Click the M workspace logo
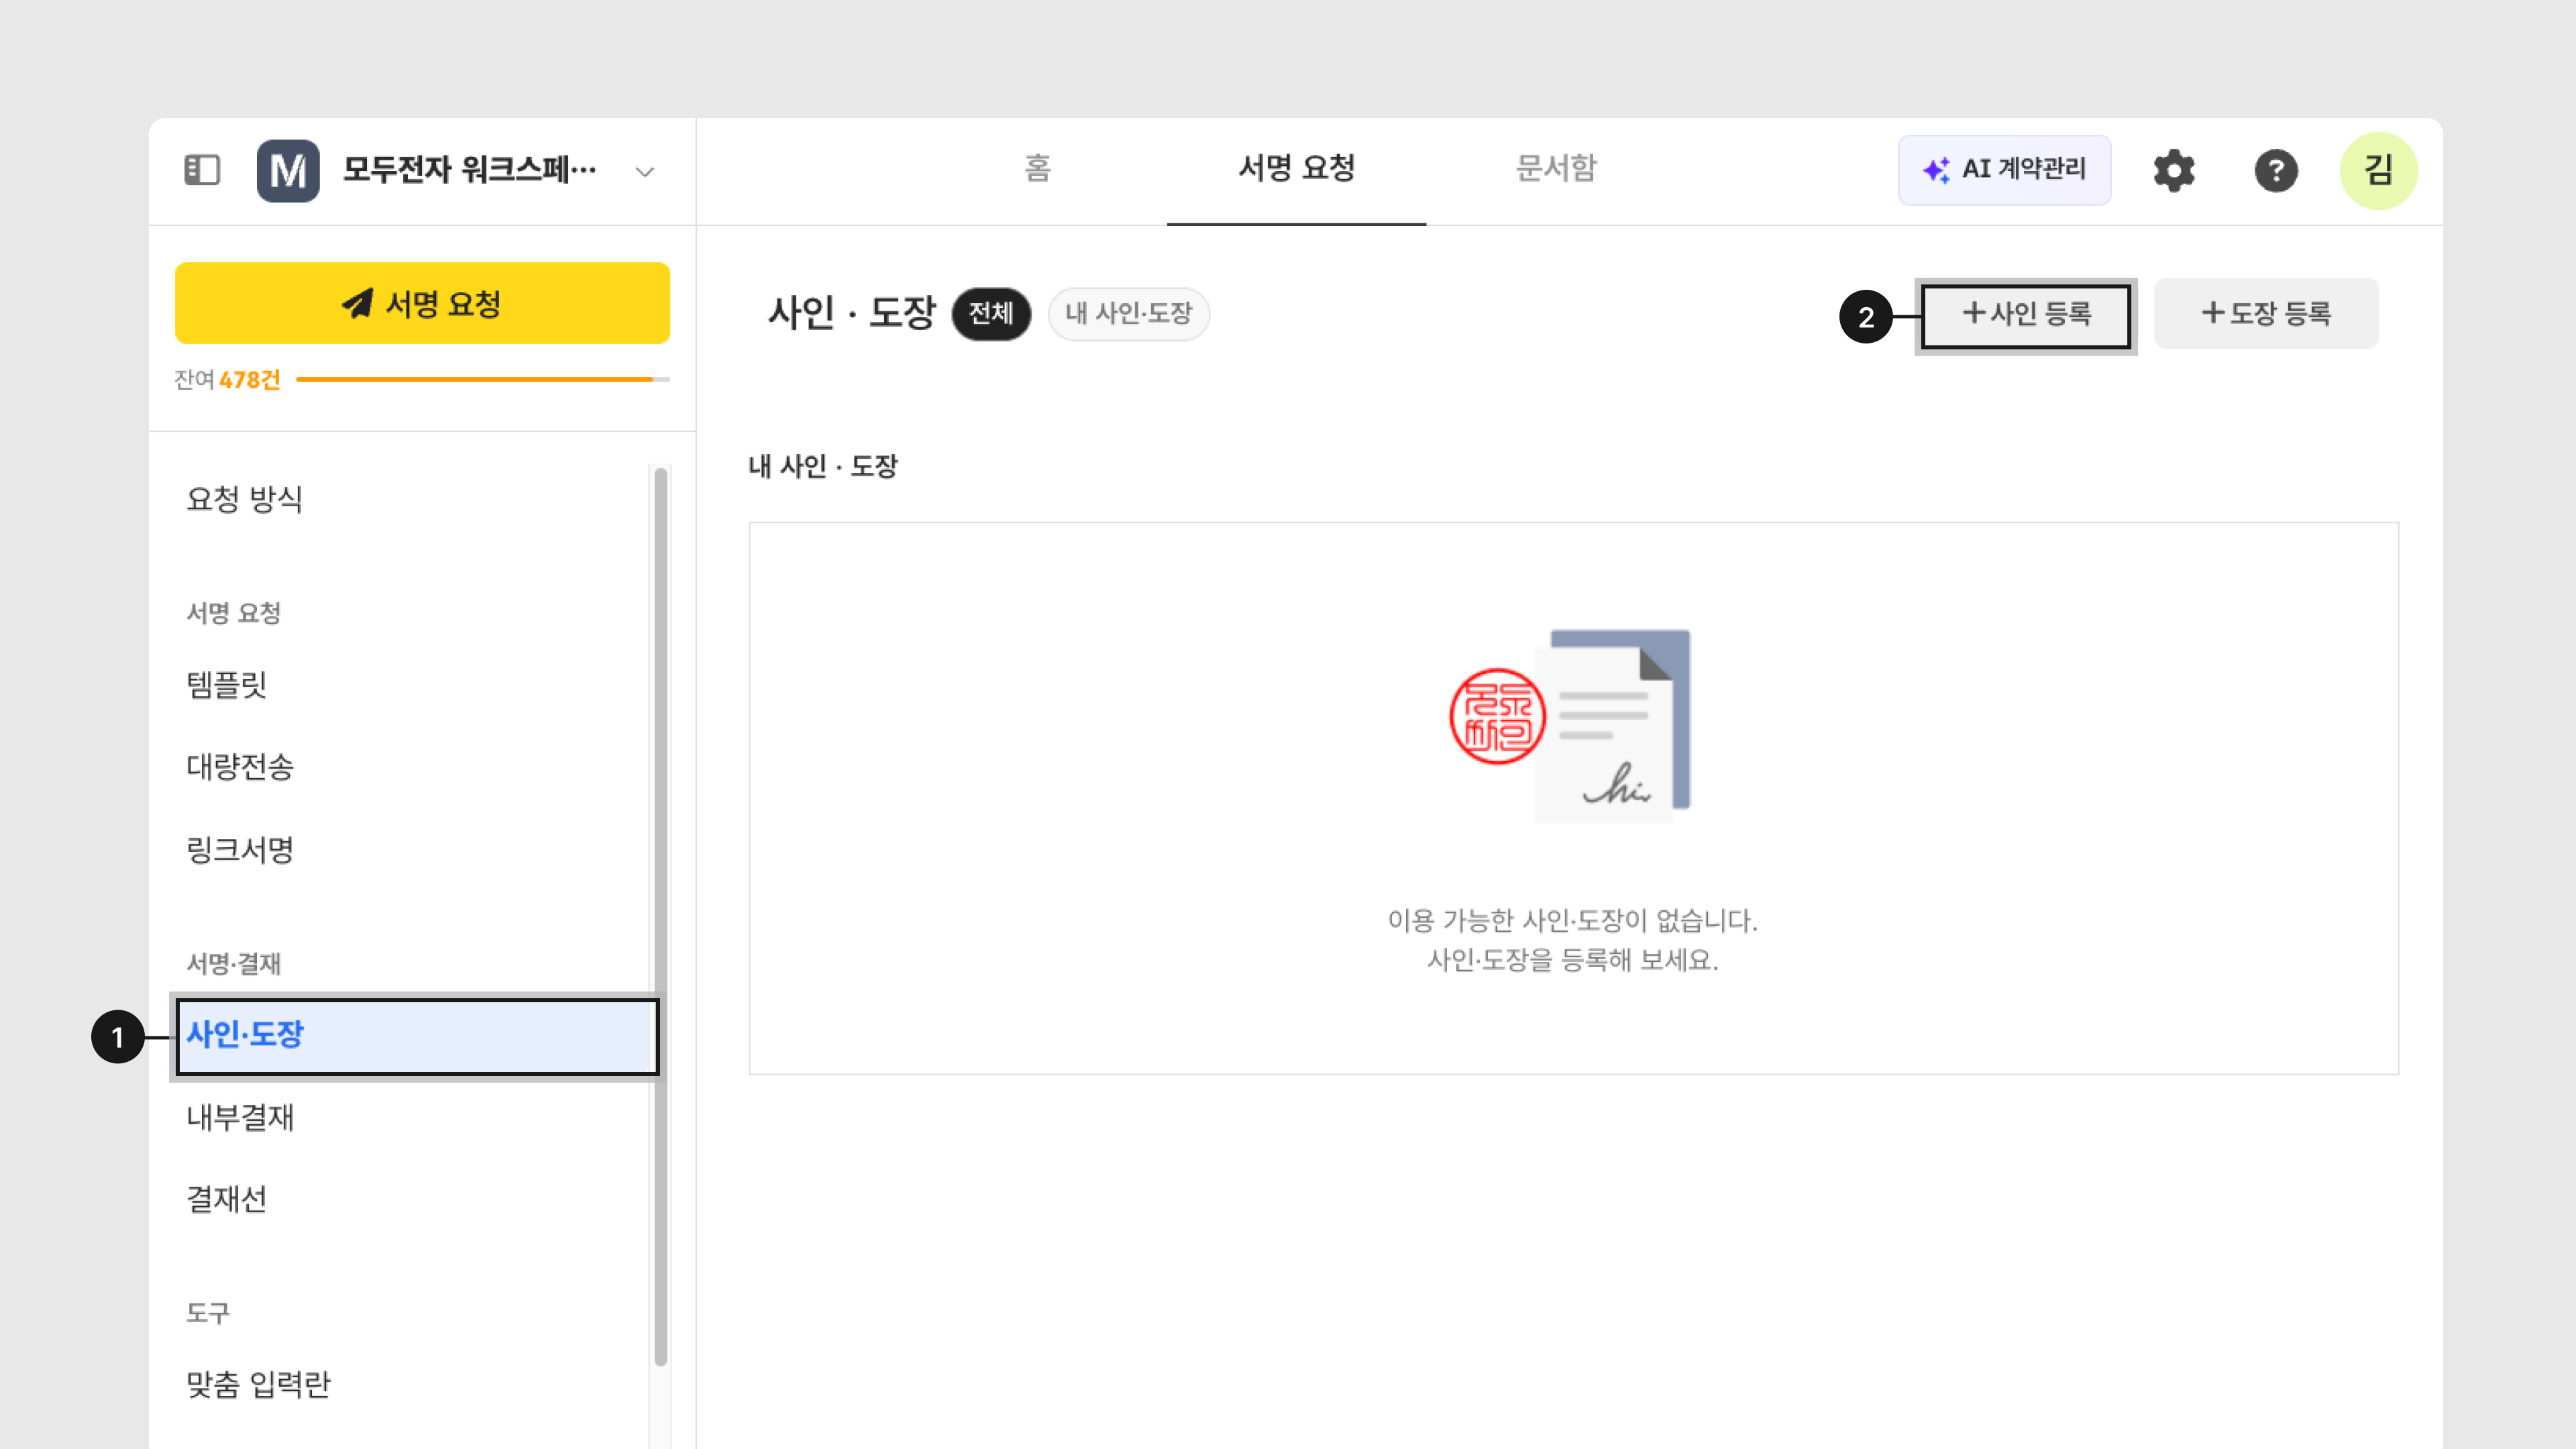Image resolution: width=2576 pixels, height=1449 pixels. (288, 170)
